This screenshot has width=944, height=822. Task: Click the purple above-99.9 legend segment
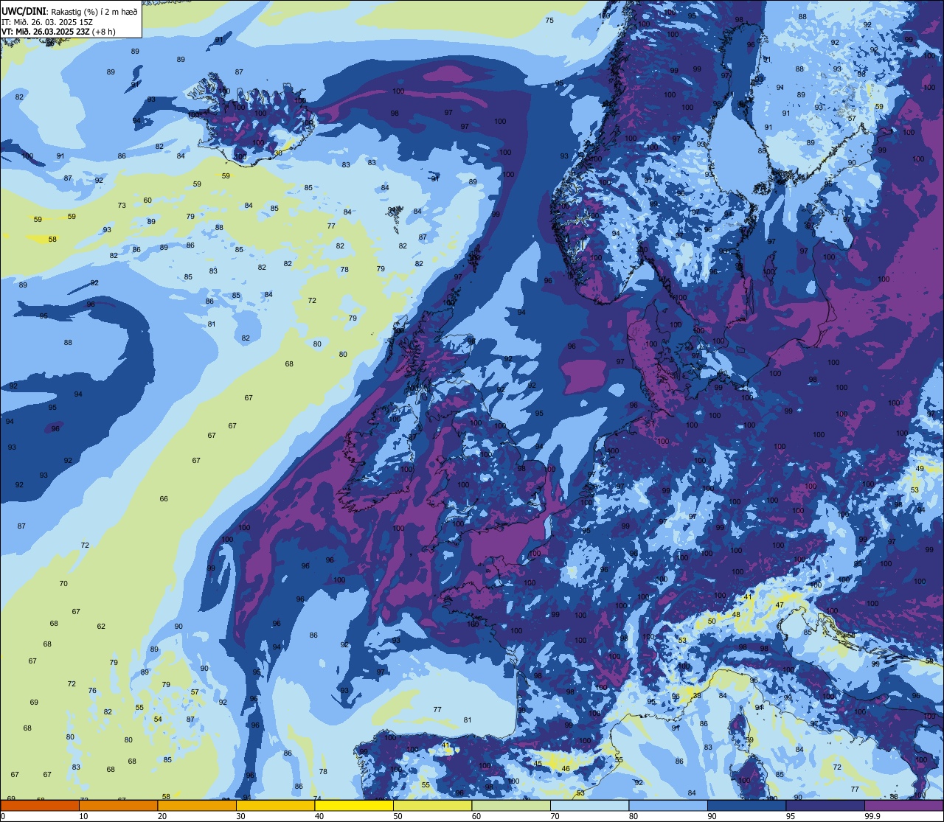click(904, 806)
